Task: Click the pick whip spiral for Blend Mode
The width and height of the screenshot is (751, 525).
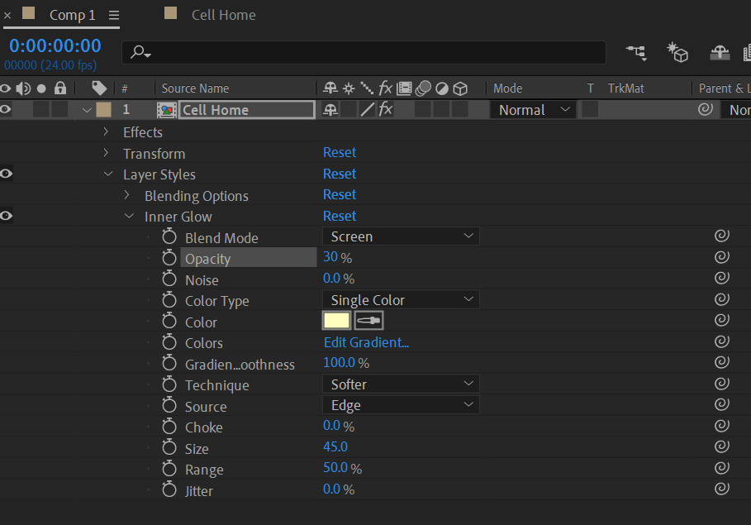Action: (721, 236)
